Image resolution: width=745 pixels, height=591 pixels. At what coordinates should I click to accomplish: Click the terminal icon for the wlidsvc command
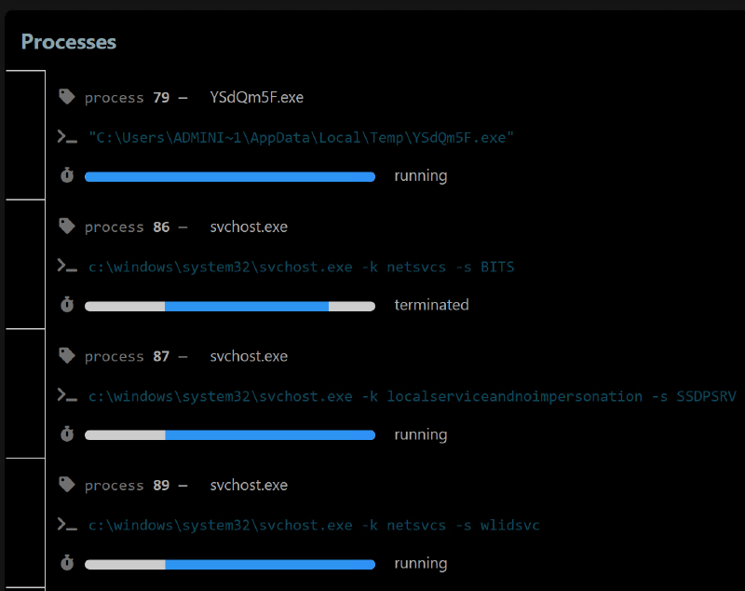(x=66, y=524)
